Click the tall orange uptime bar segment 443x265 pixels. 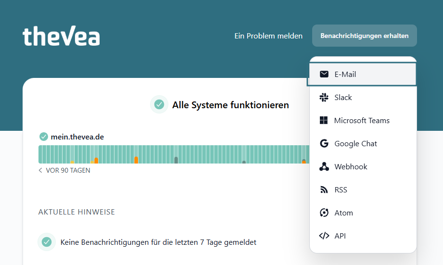click(136, 159)
